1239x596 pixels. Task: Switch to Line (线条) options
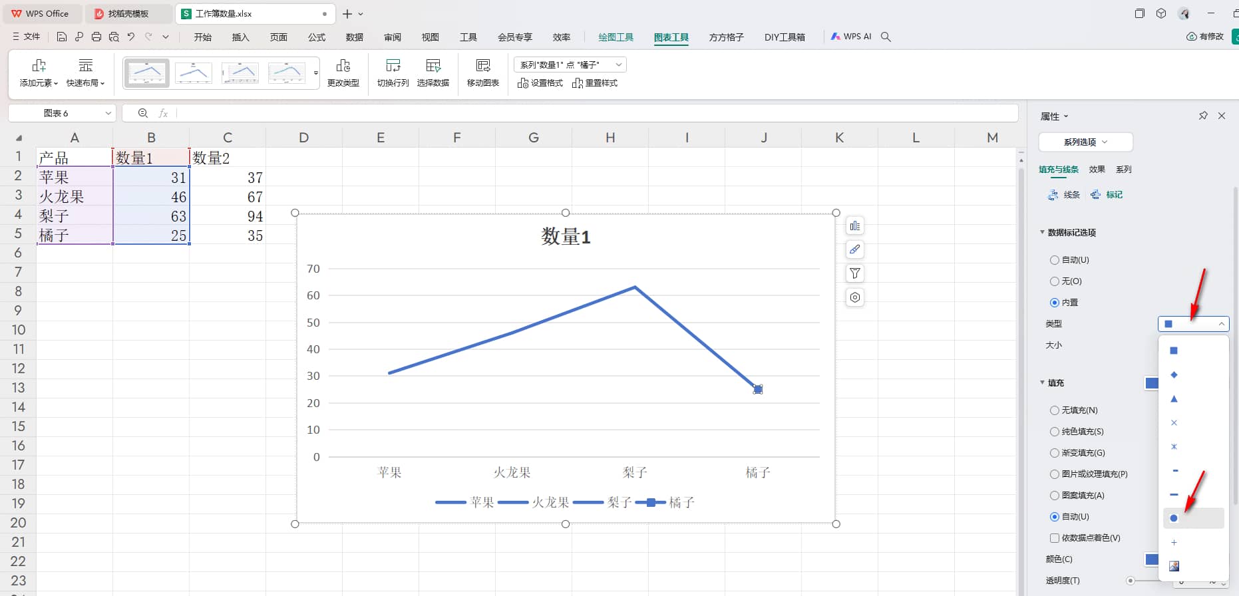tap(1064, 195)
